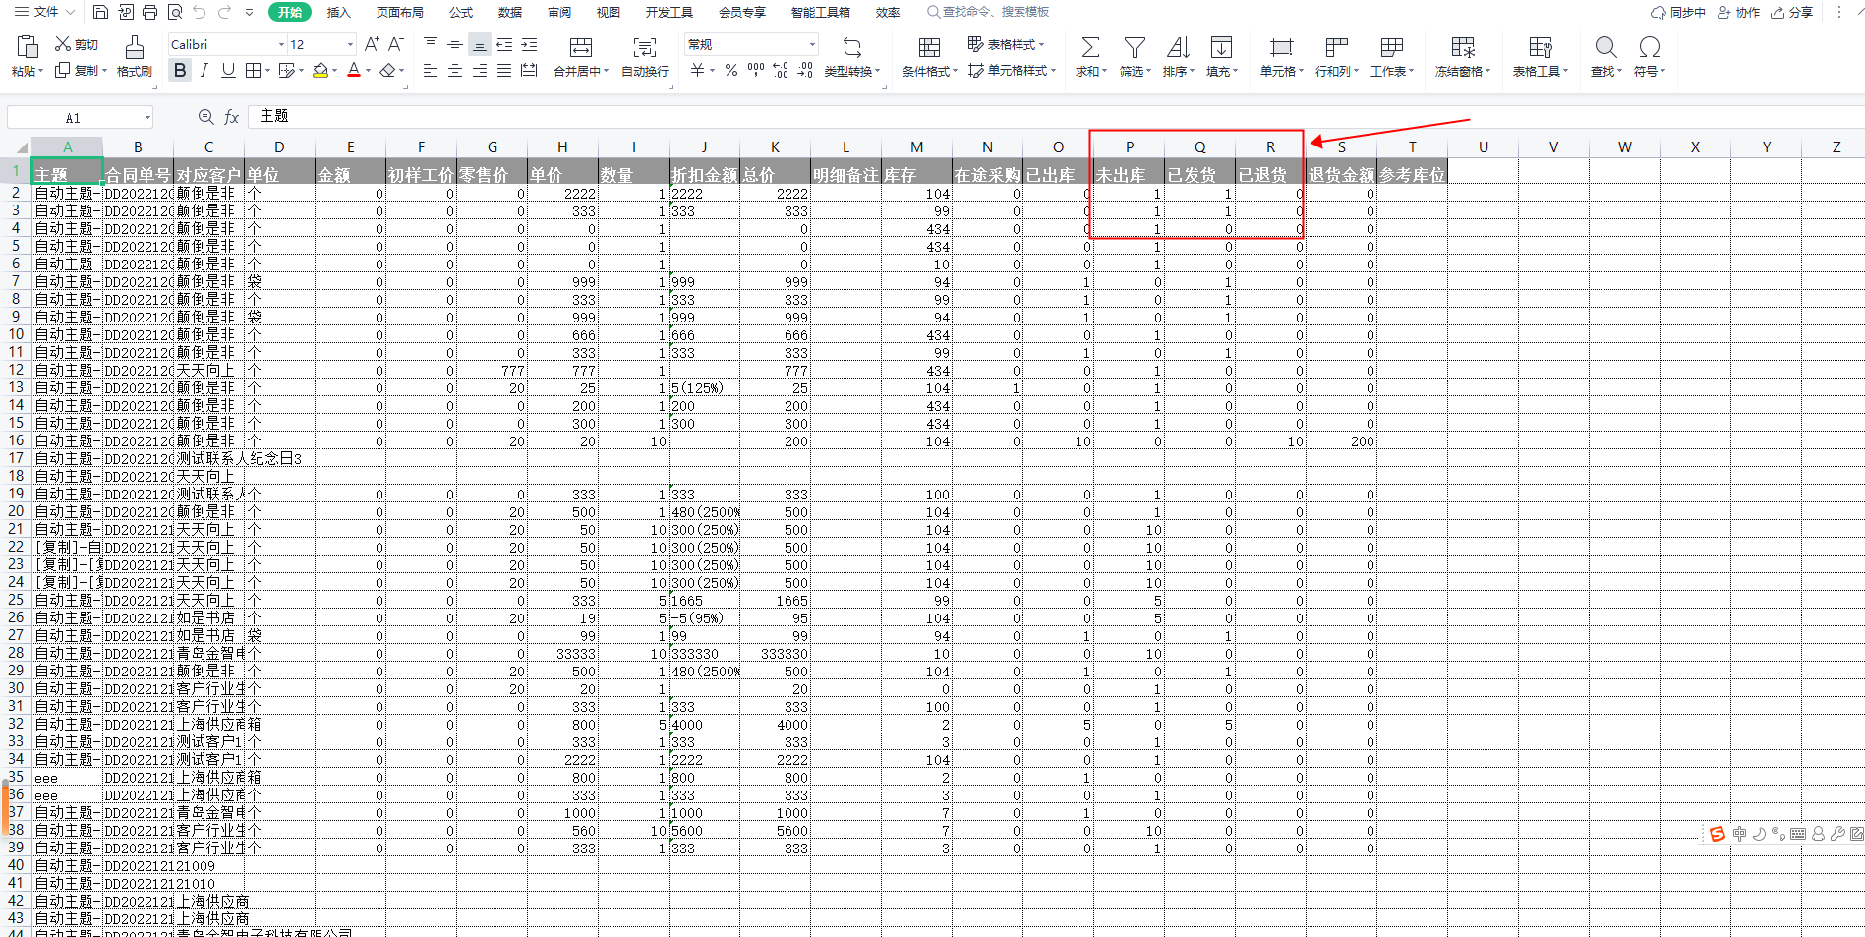This screenshot has width=1865, height=937.
Task: Click the Redo arrow icon
Action: 224,12
